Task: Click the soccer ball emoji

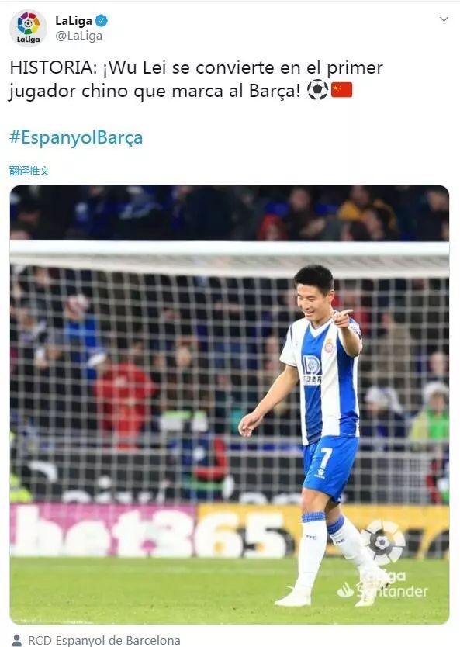Action: 317,90
